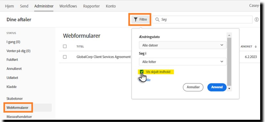265x122 pixels.
Task: Click the TITEL column header
Action: (80, 47)
